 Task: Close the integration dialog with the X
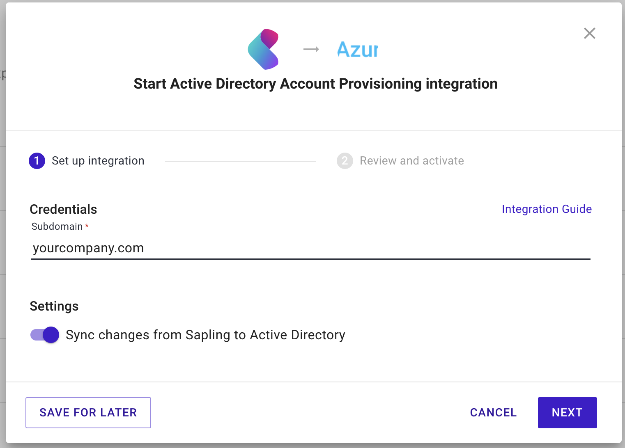point(589,33)
